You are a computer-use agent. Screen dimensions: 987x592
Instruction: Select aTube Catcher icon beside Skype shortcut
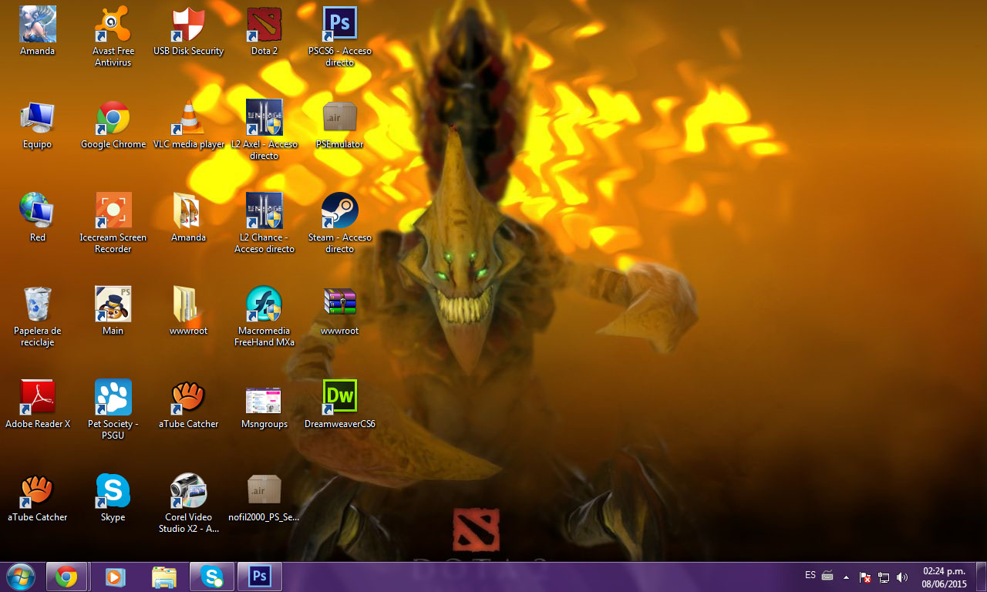[x=37, y=492]
